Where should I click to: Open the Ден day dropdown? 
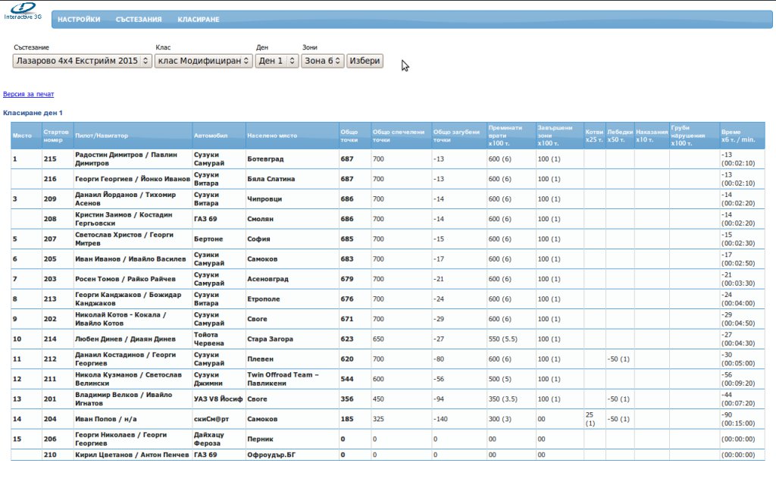tap(277, 61)
